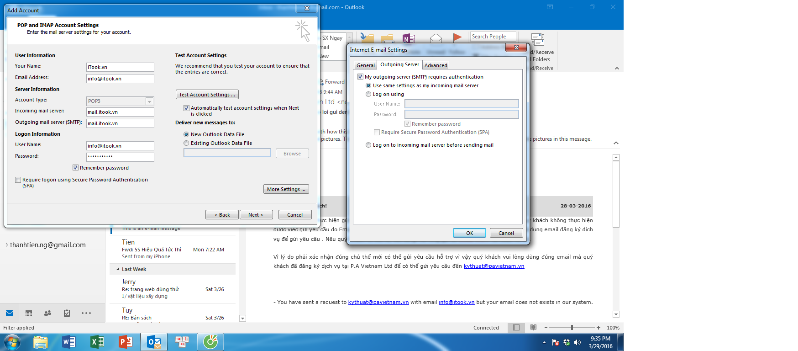Switch to Advanced tab in E-mail Settings
This screenshot has width=798, height=351.
(436, 65)
